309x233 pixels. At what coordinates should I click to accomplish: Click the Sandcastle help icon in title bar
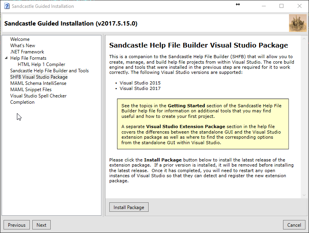7,6
